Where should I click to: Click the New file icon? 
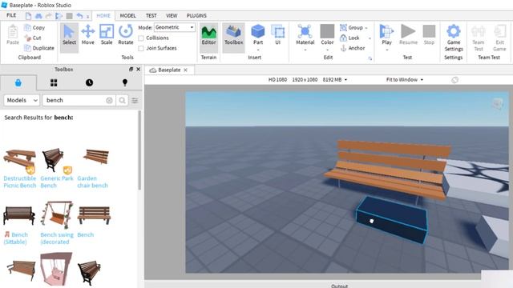pyautogui.click(x=28, y=16)
